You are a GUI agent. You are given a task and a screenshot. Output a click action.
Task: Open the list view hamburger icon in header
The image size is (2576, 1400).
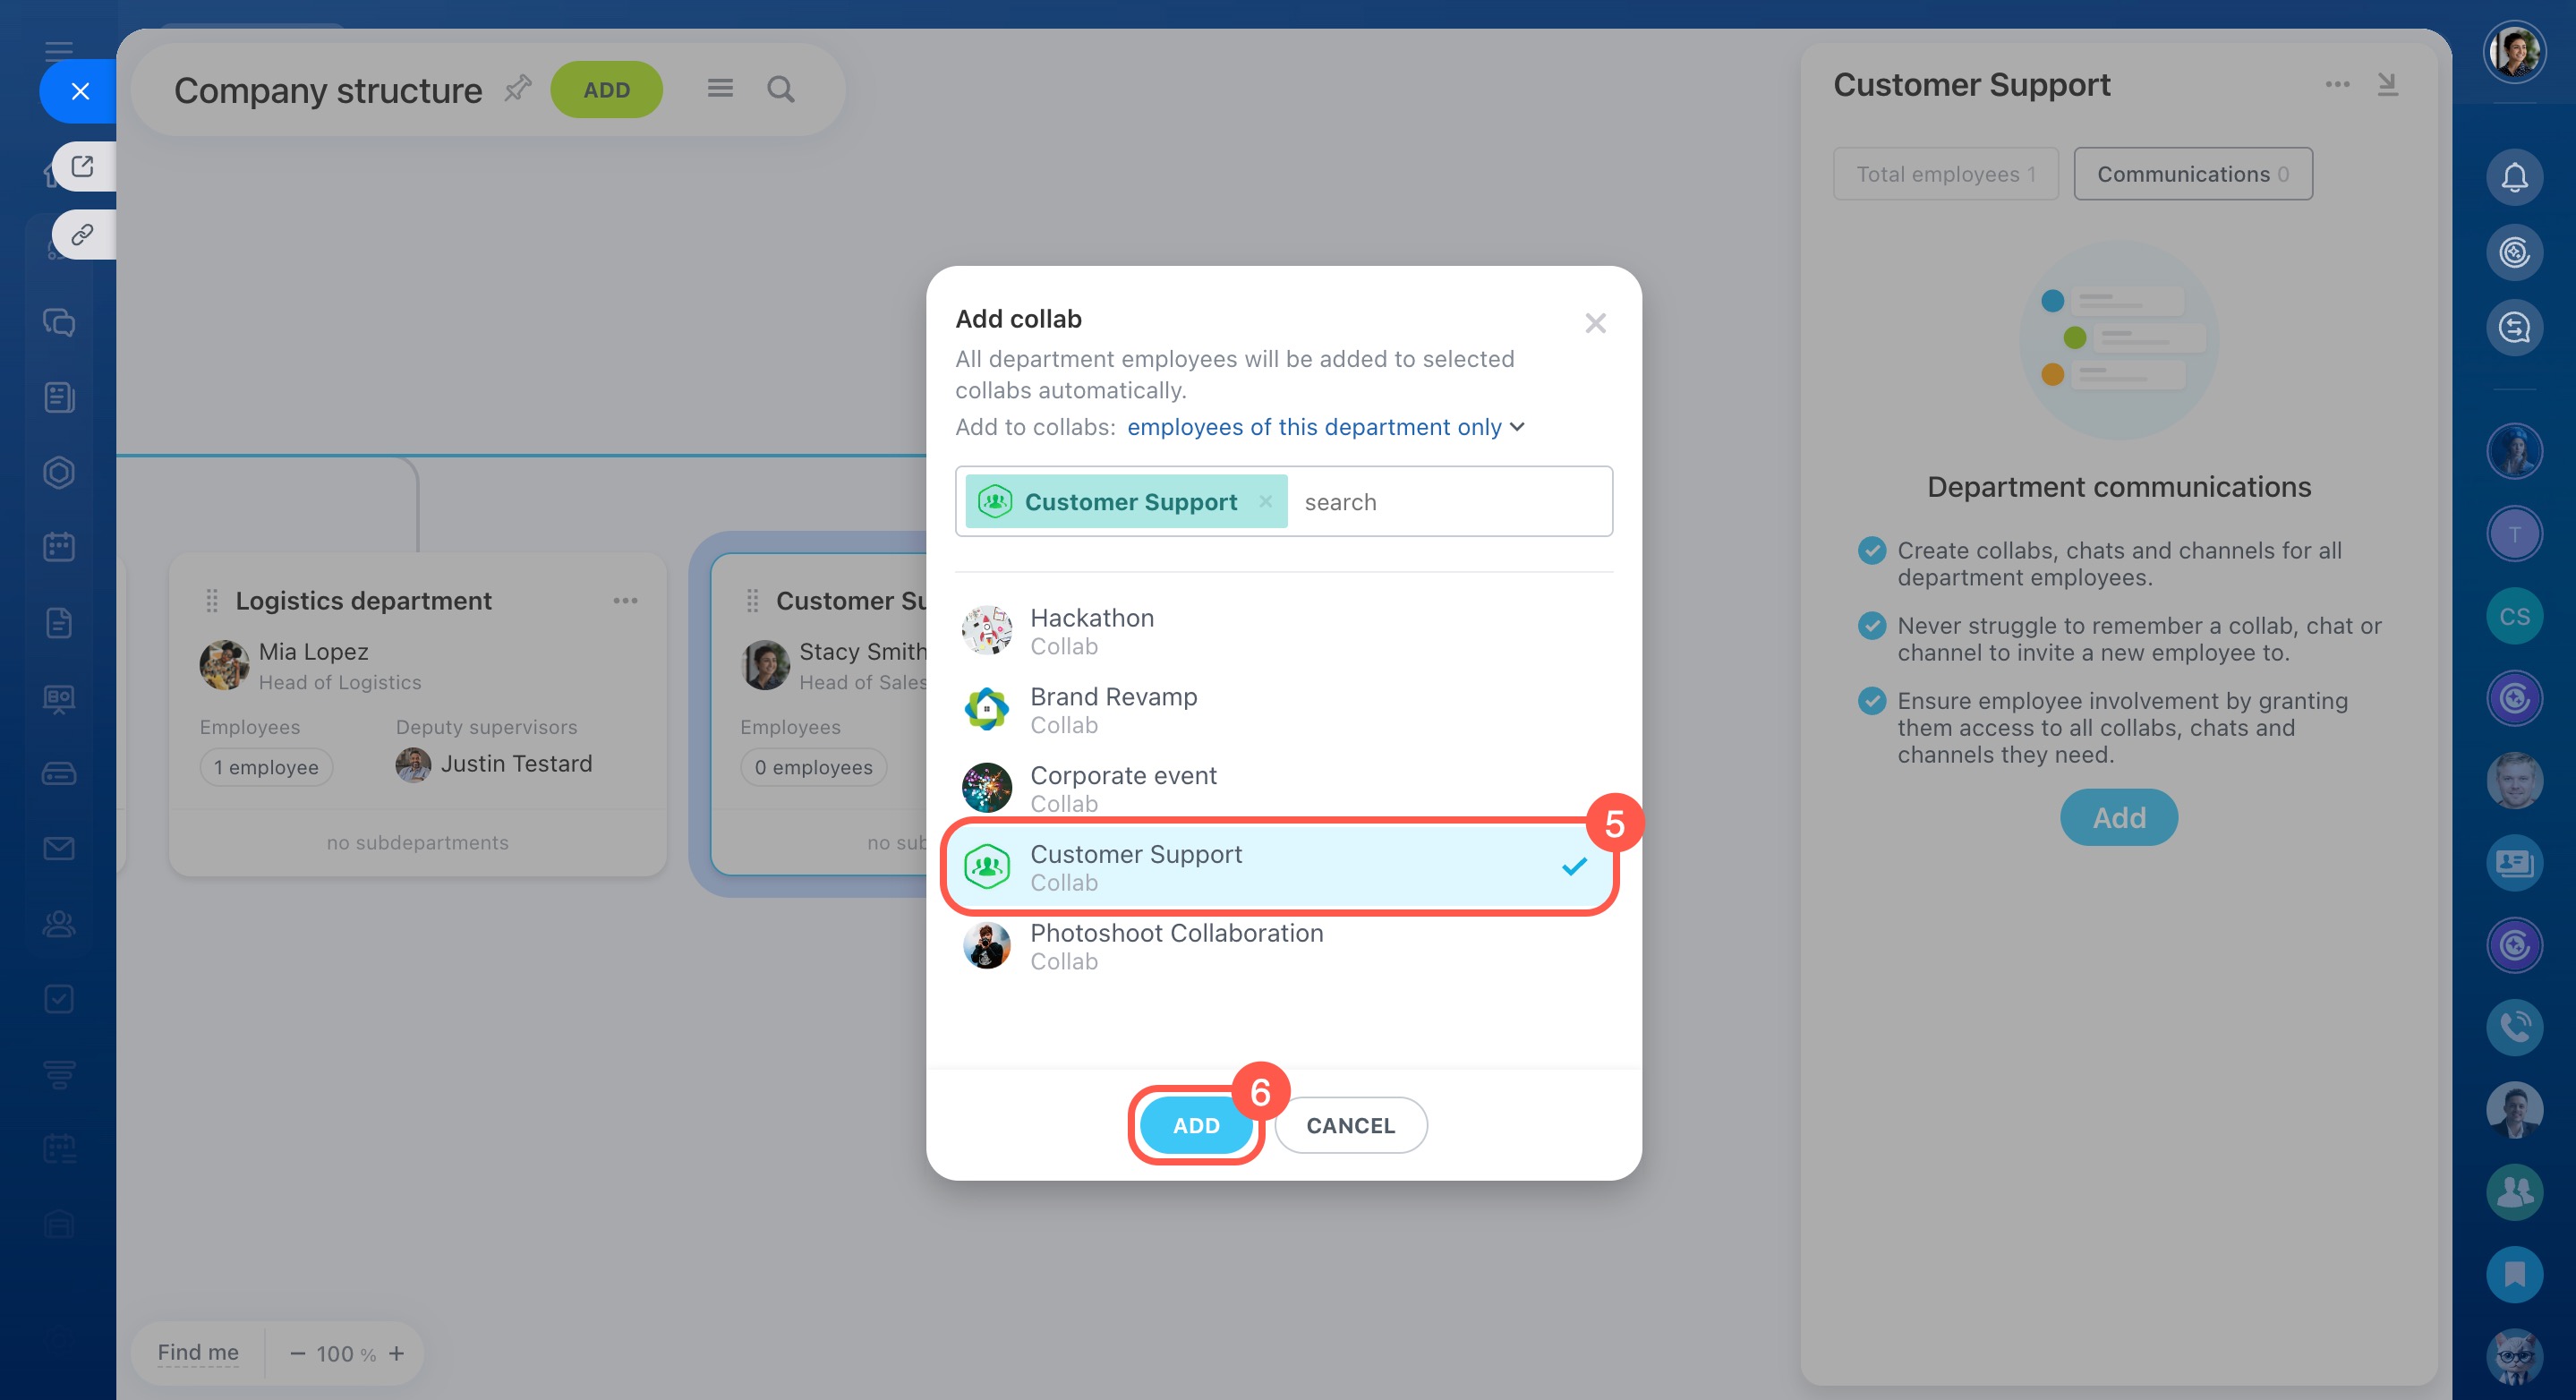point(720,89)
